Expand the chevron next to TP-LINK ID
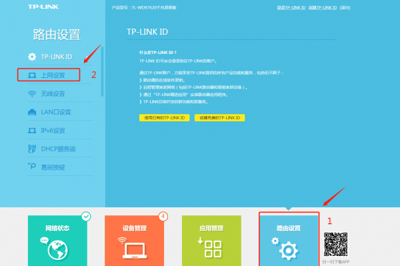This screenshot has width=400, height=266. pyautogui.click(x=87, y=57)
